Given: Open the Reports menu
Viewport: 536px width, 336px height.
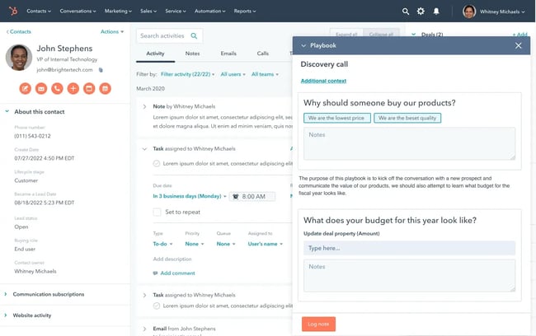Looking at the screenshot, I should pos(245,11).
